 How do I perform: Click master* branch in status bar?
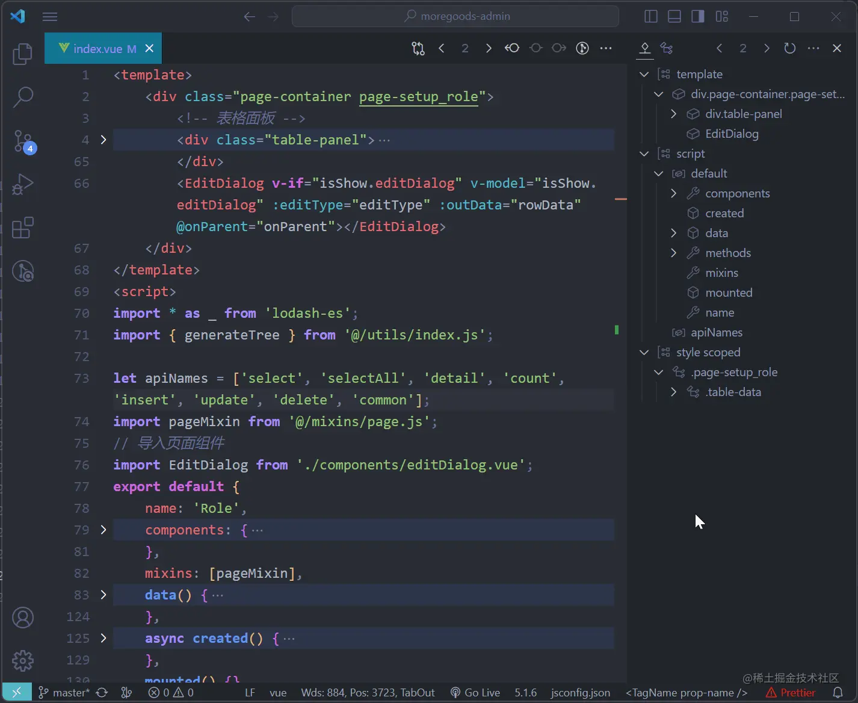pos(64,693)
